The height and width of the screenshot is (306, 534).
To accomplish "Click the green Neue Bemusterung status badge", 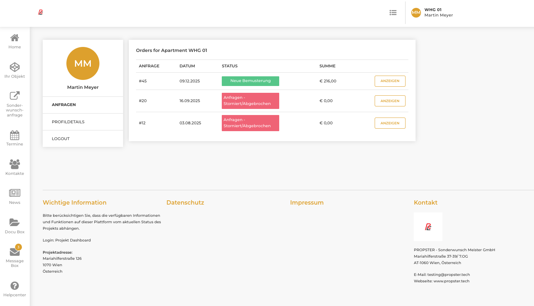I will pos(250,81).
